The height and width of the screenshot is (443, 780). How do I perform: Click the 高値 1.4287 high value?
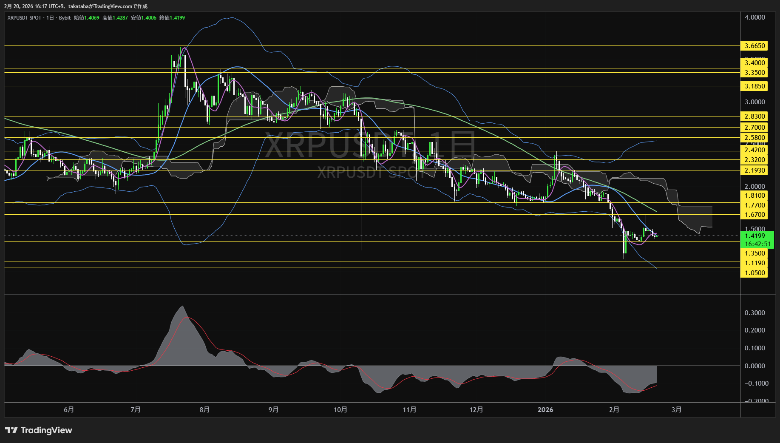click(115, 18)
